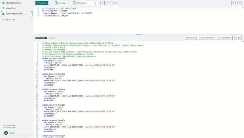The height and width of the screenshot is (138, 244).
Task: Click the Amount value 2517.75
Action: (58, 125)
